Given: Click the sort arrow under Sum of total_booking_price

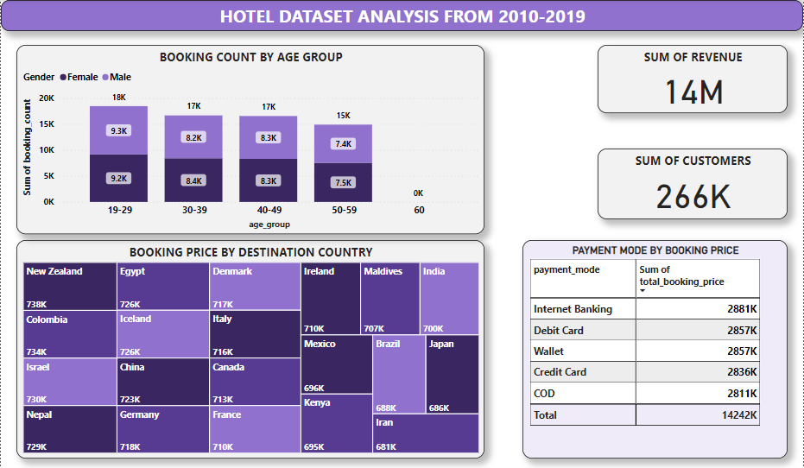Looking at the screenshot, I should (642, 291).
